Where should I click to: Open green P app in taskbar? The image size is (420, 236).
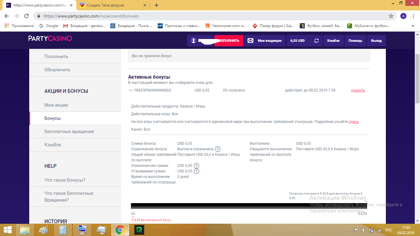click(x=139, y=230)
